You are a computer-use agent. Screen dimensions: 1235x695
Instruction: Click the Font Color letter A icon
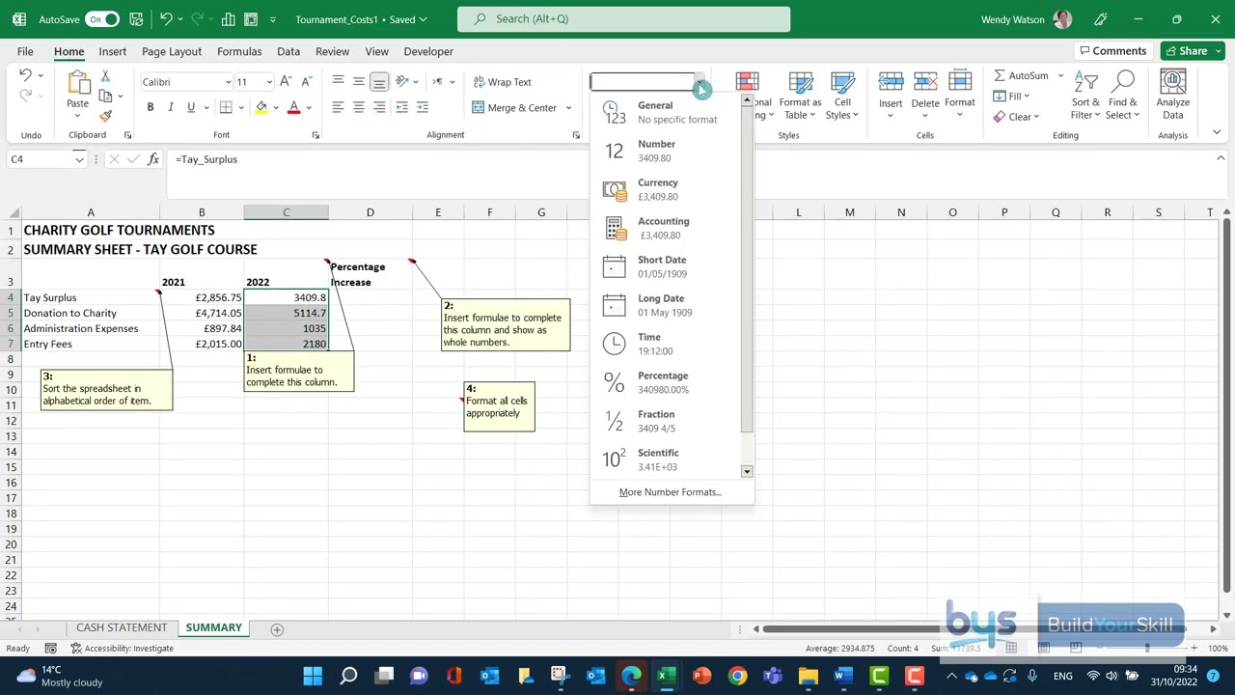pos(293,107)
